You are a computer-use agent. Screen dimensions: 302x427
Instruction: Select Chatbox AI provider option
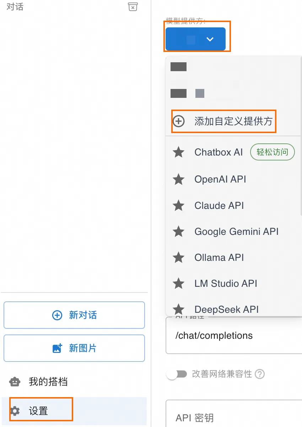click(x=218, y=152)
